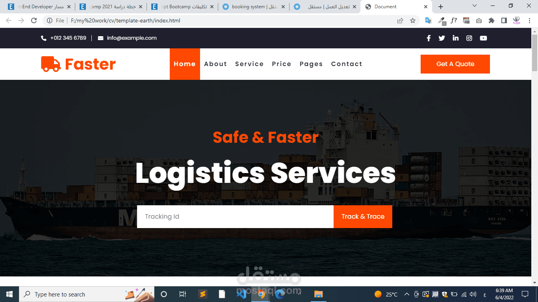The width and height of the screenshot is (538, 302).
Task: Click the Get A Quote button
Action: click(x=455, y=64)
